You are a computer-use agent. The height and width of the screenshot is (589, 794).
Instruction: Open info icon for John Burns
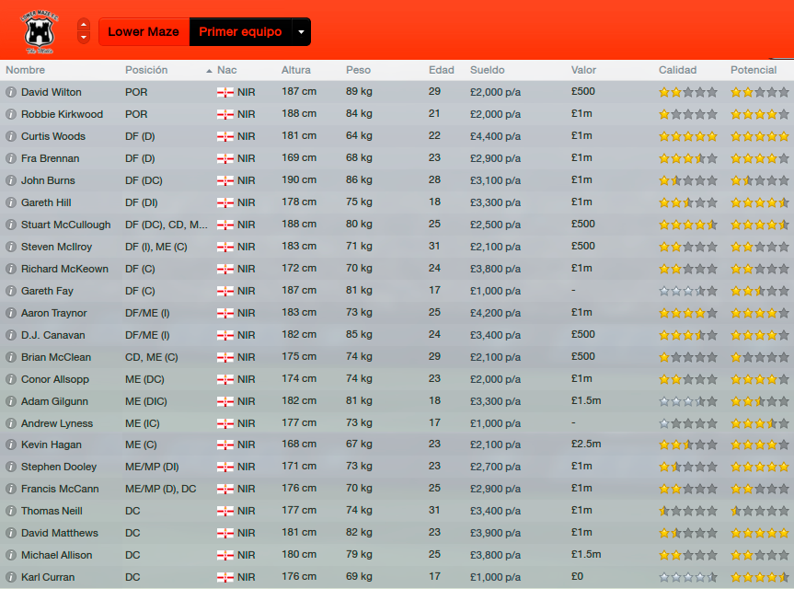pos(11,180)
